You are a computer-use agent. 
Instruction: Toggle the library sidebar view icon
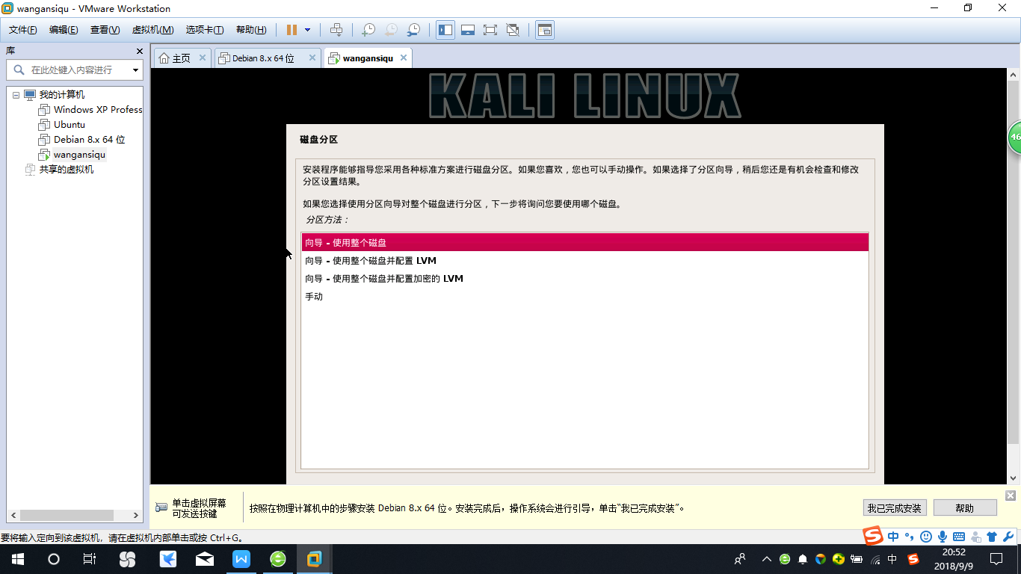tap(445, 30)
